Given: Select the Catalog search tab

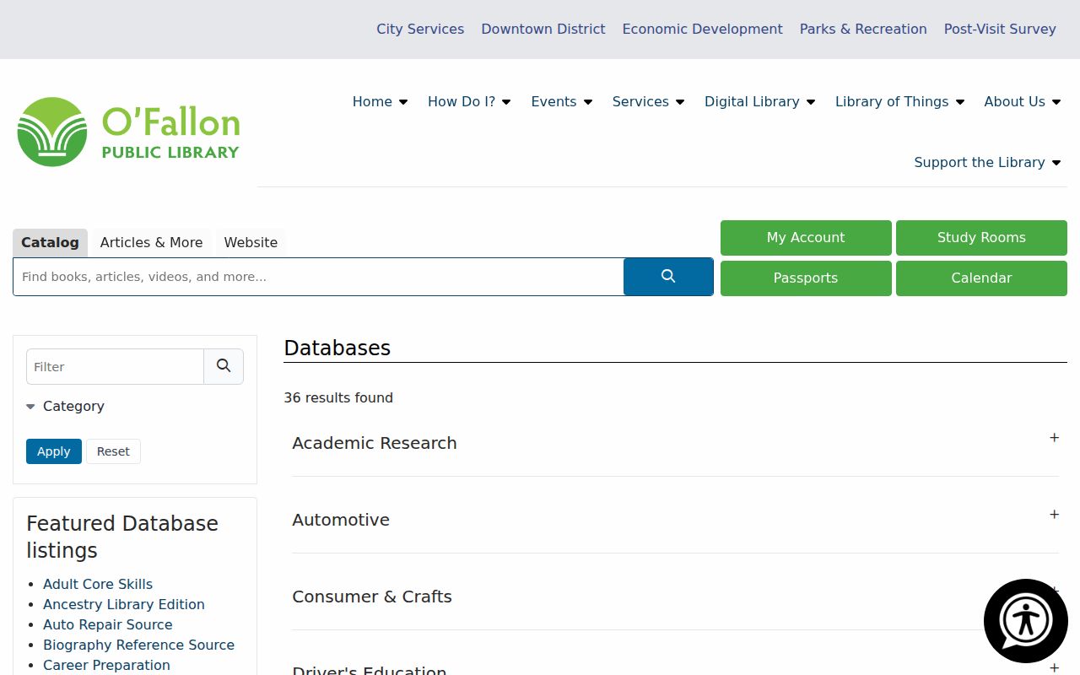Looking at the screenshot, I should 50,242.
